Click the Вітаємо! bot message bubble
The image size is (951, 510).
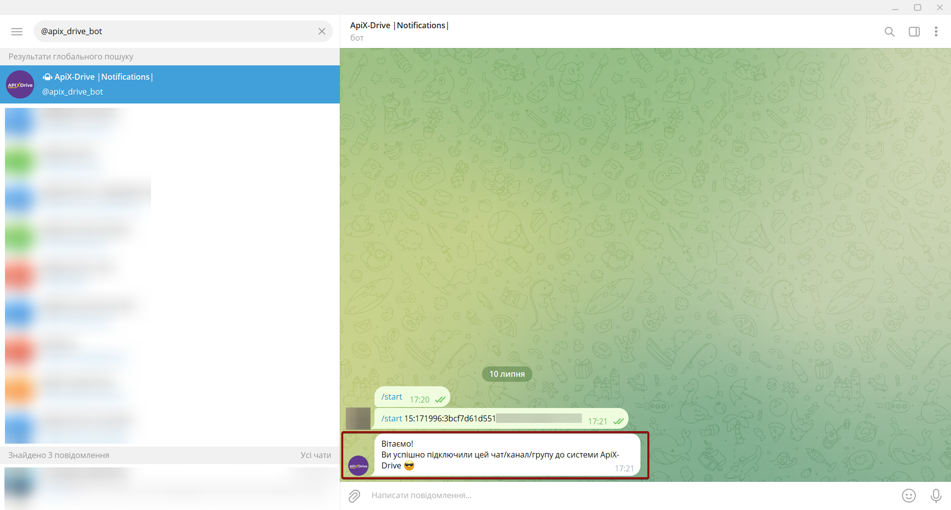[507, 455]
